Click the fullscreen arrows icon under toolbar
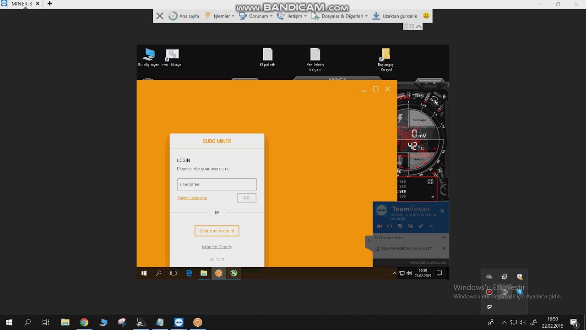The image size is (586, 330). point(412,27)
